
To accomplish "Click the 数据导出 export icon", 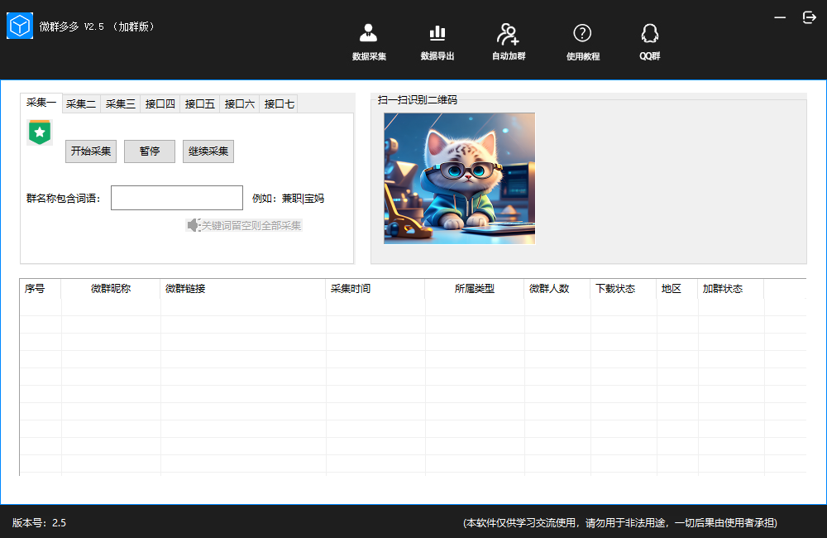I will pos(437,41).
